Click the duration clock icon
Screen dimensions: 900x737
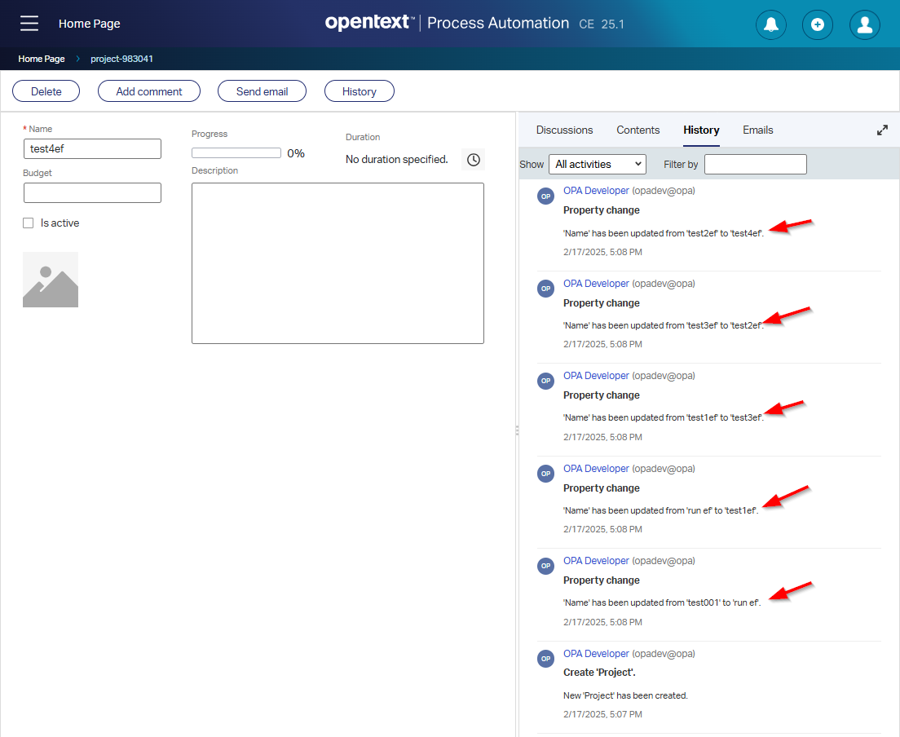473,159
